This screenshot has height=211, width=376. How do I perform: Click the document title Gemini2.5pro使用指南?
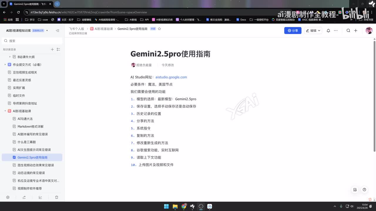[170, 54]
